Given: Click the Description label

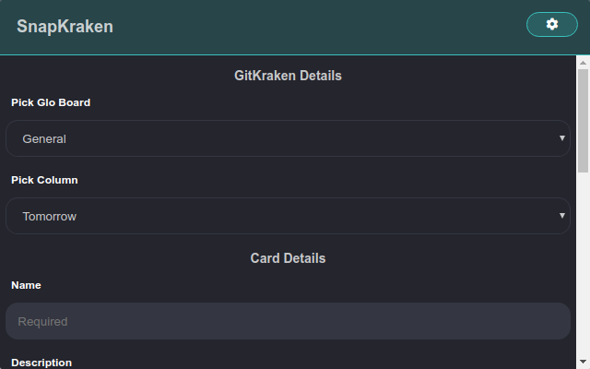Looking at the screenshot, I should point(41,363).
